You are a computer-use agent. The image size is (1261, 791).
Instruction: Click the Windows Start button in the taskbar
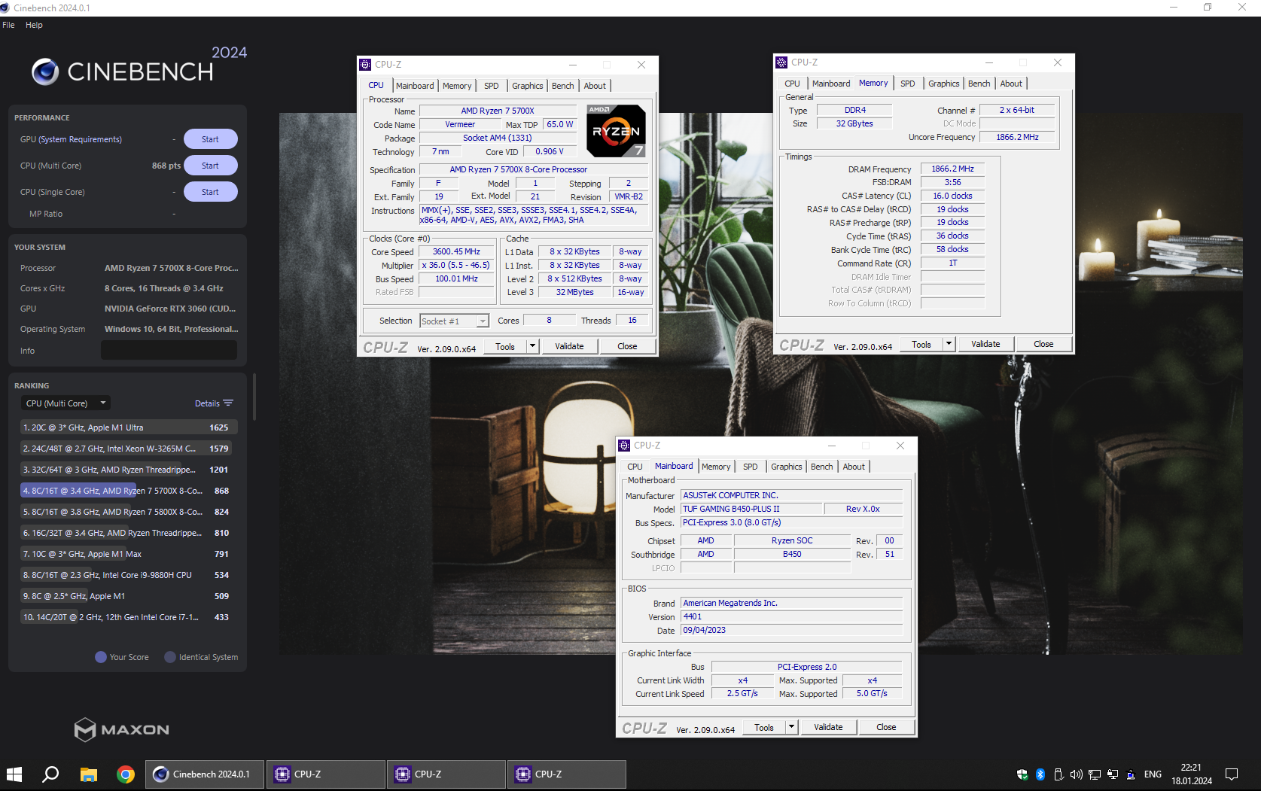(x=14, y=774)
